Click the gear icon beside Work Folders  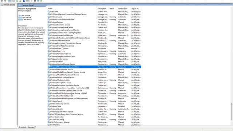[x=48, y=125]
